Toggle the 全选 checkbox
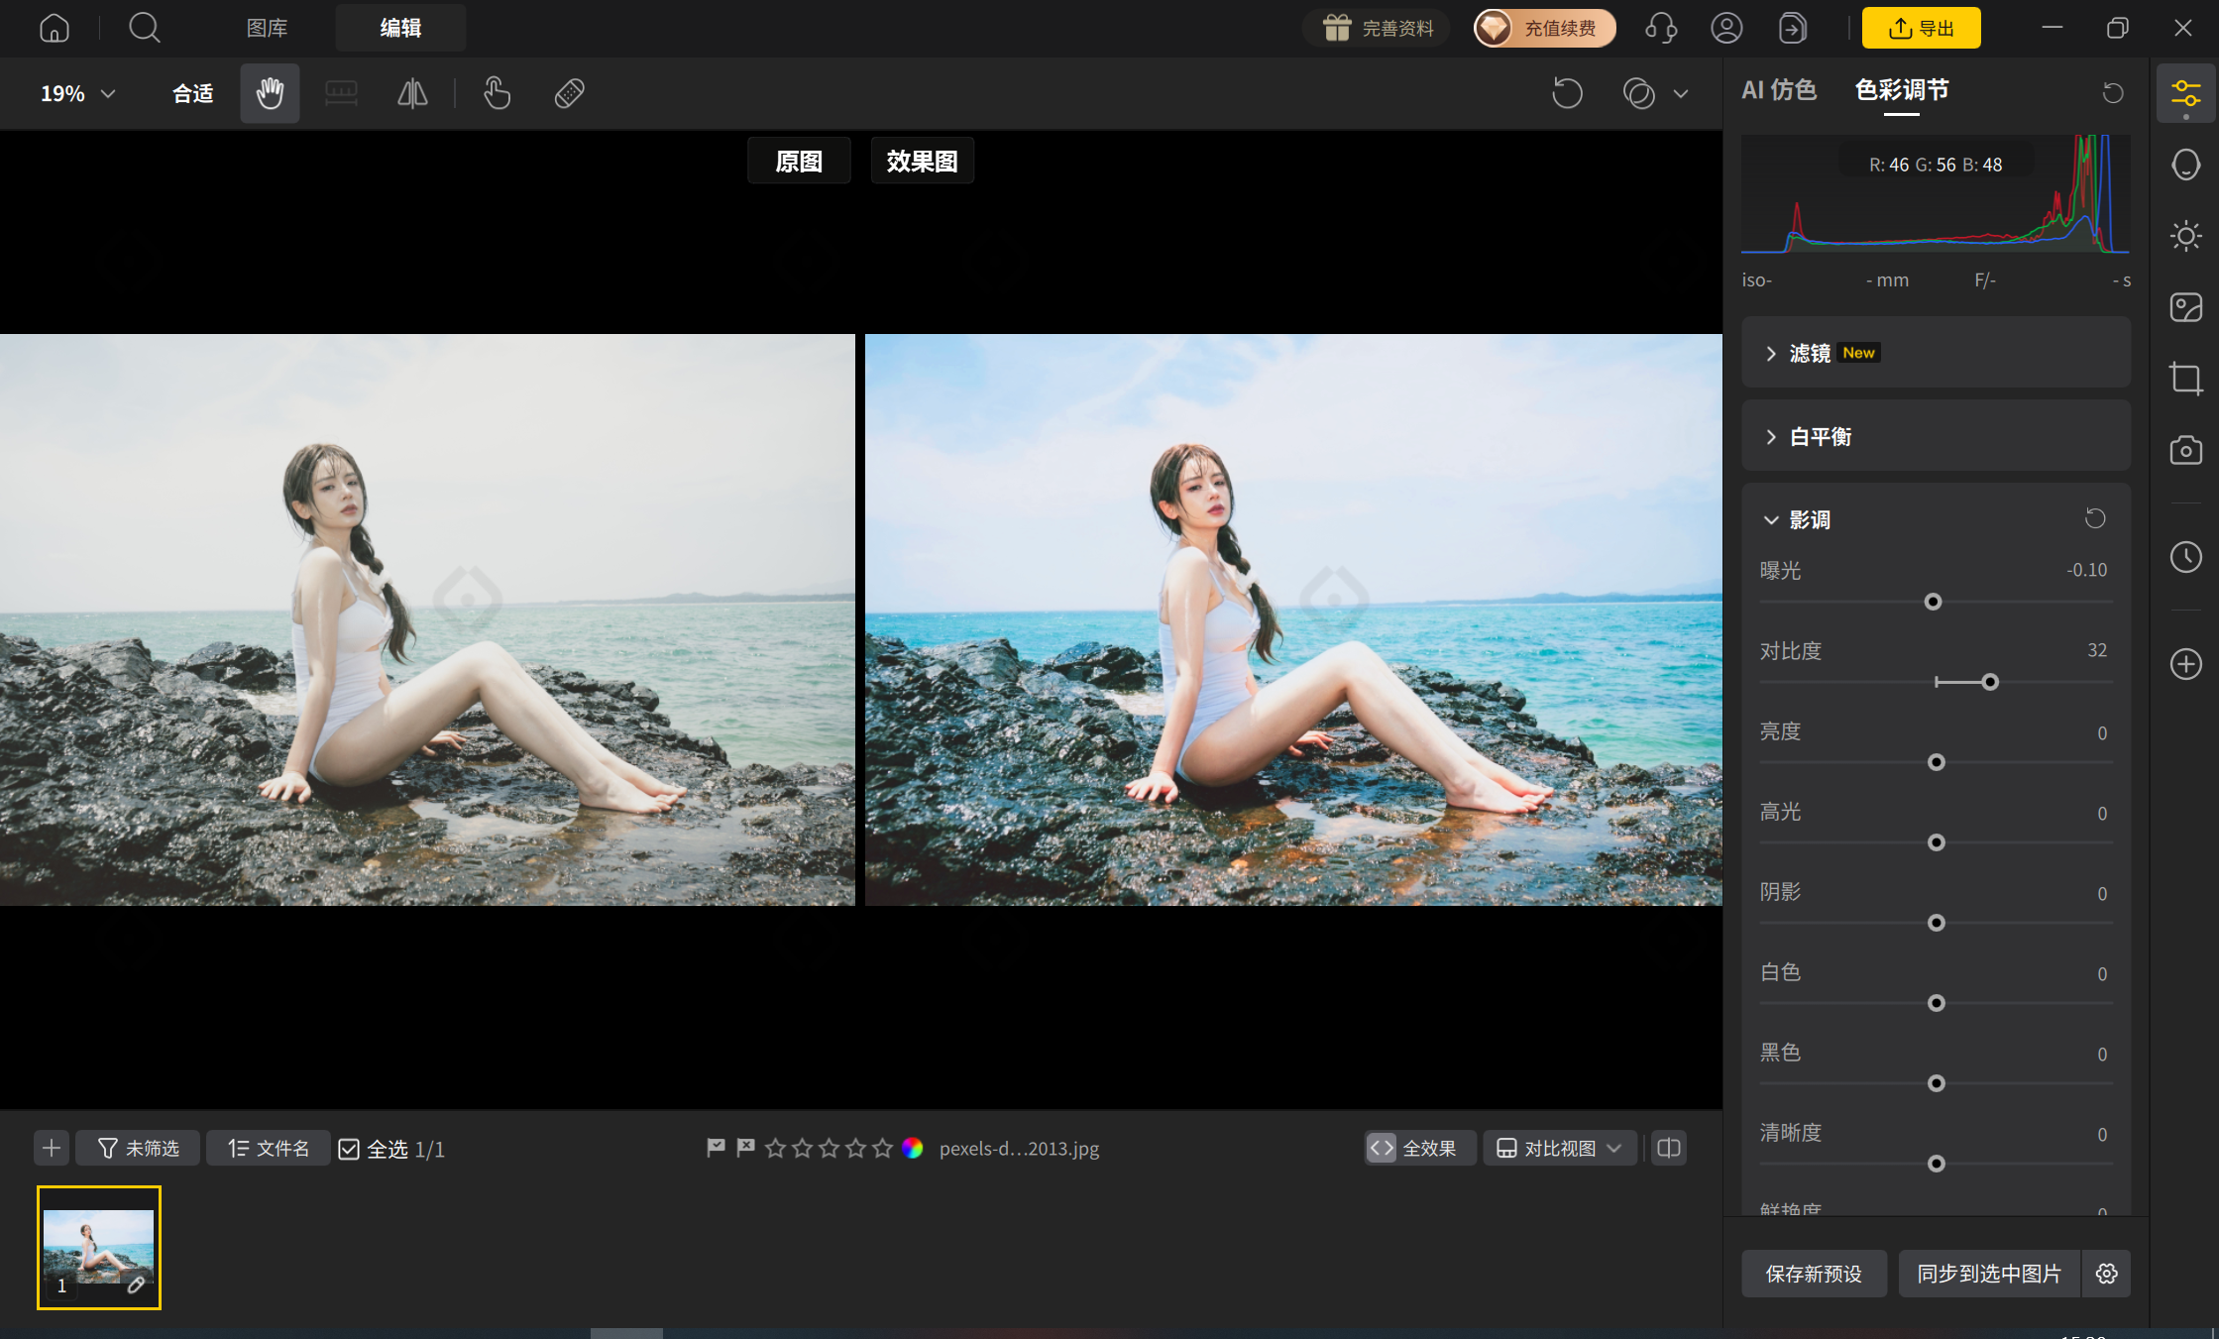This screenshot has width=2219, height=1339. 349,1149
